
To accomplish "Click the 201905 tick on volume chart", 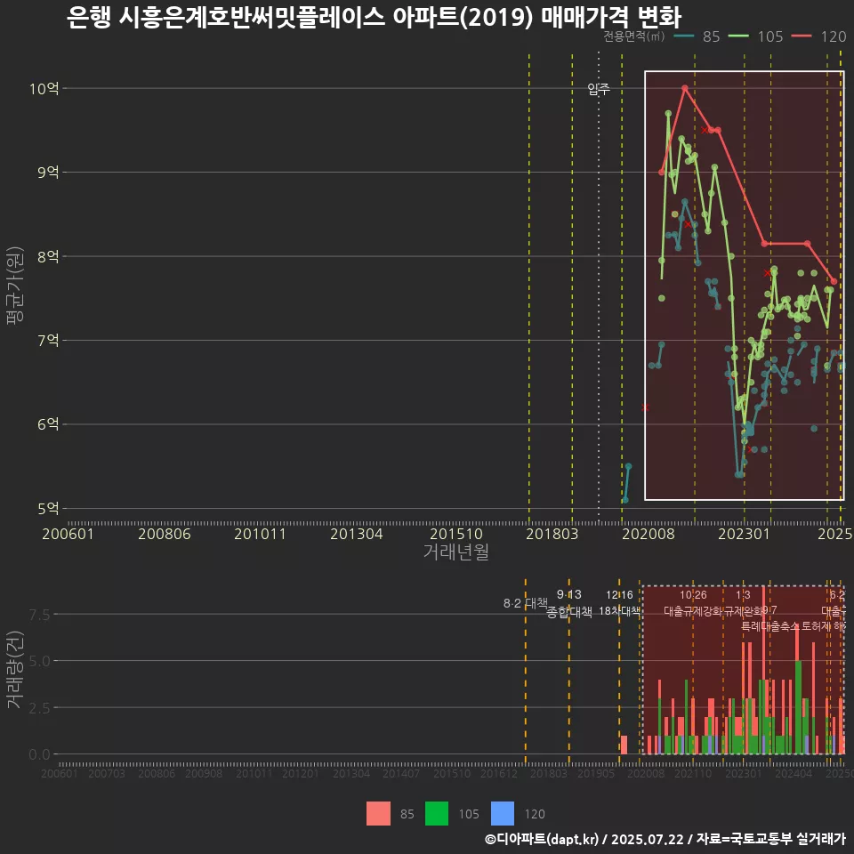I will pos(596,773).
